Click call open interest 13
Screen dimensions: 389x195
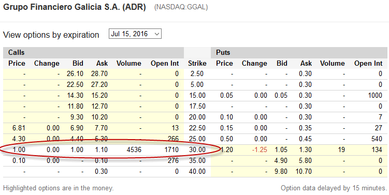tap(175, 128)
